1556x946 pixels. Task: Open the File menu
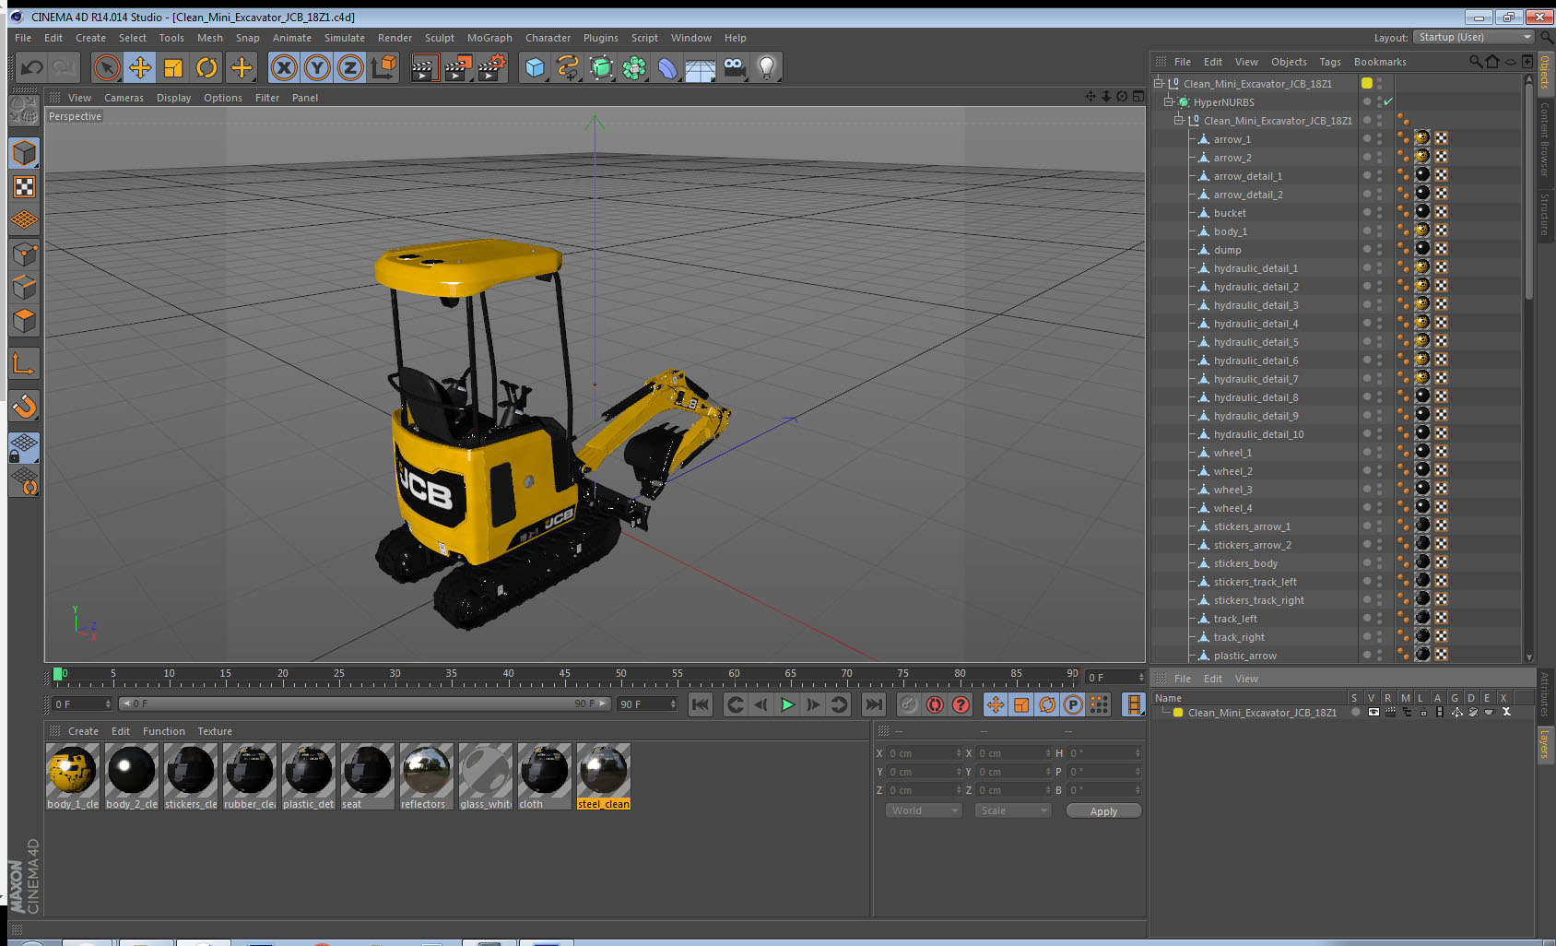click(23, 38)
